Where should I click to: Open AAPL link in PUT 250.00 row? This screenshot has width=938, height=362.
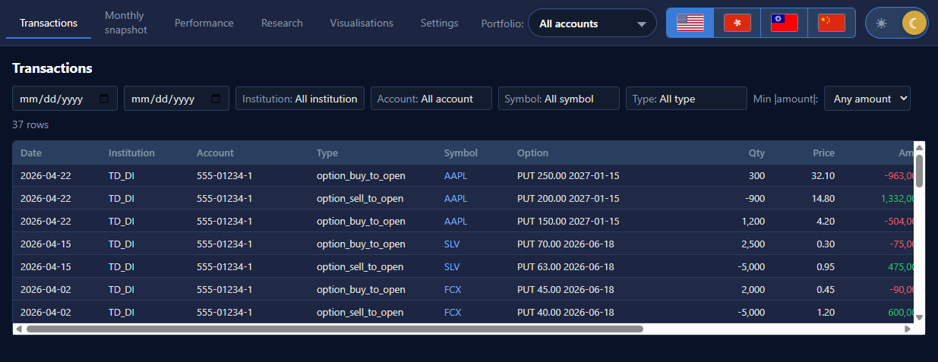[456, 175]
